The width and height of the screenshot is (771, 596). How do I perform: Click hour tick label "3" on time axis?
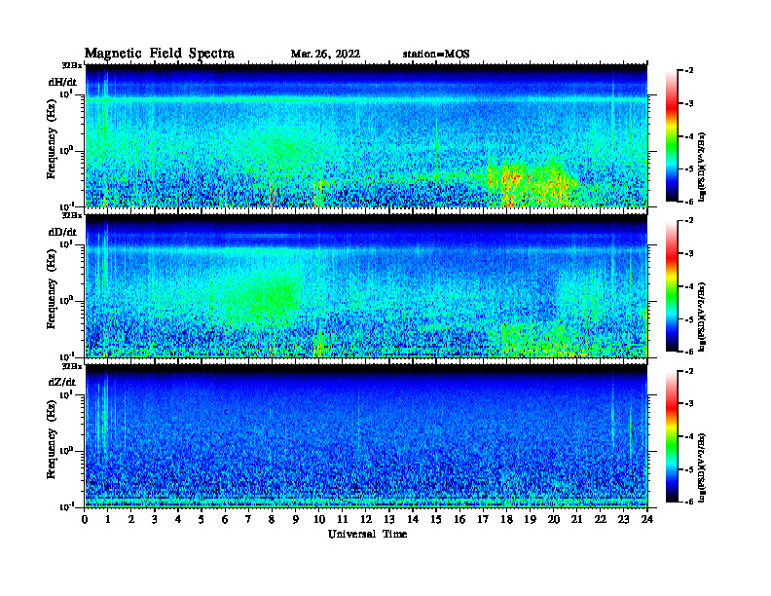[x=155, y=519]
